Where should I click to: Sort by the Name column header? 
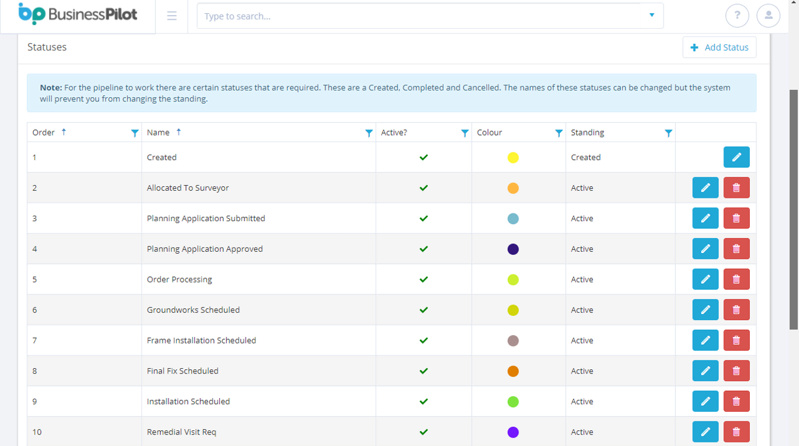click(158, 132)
